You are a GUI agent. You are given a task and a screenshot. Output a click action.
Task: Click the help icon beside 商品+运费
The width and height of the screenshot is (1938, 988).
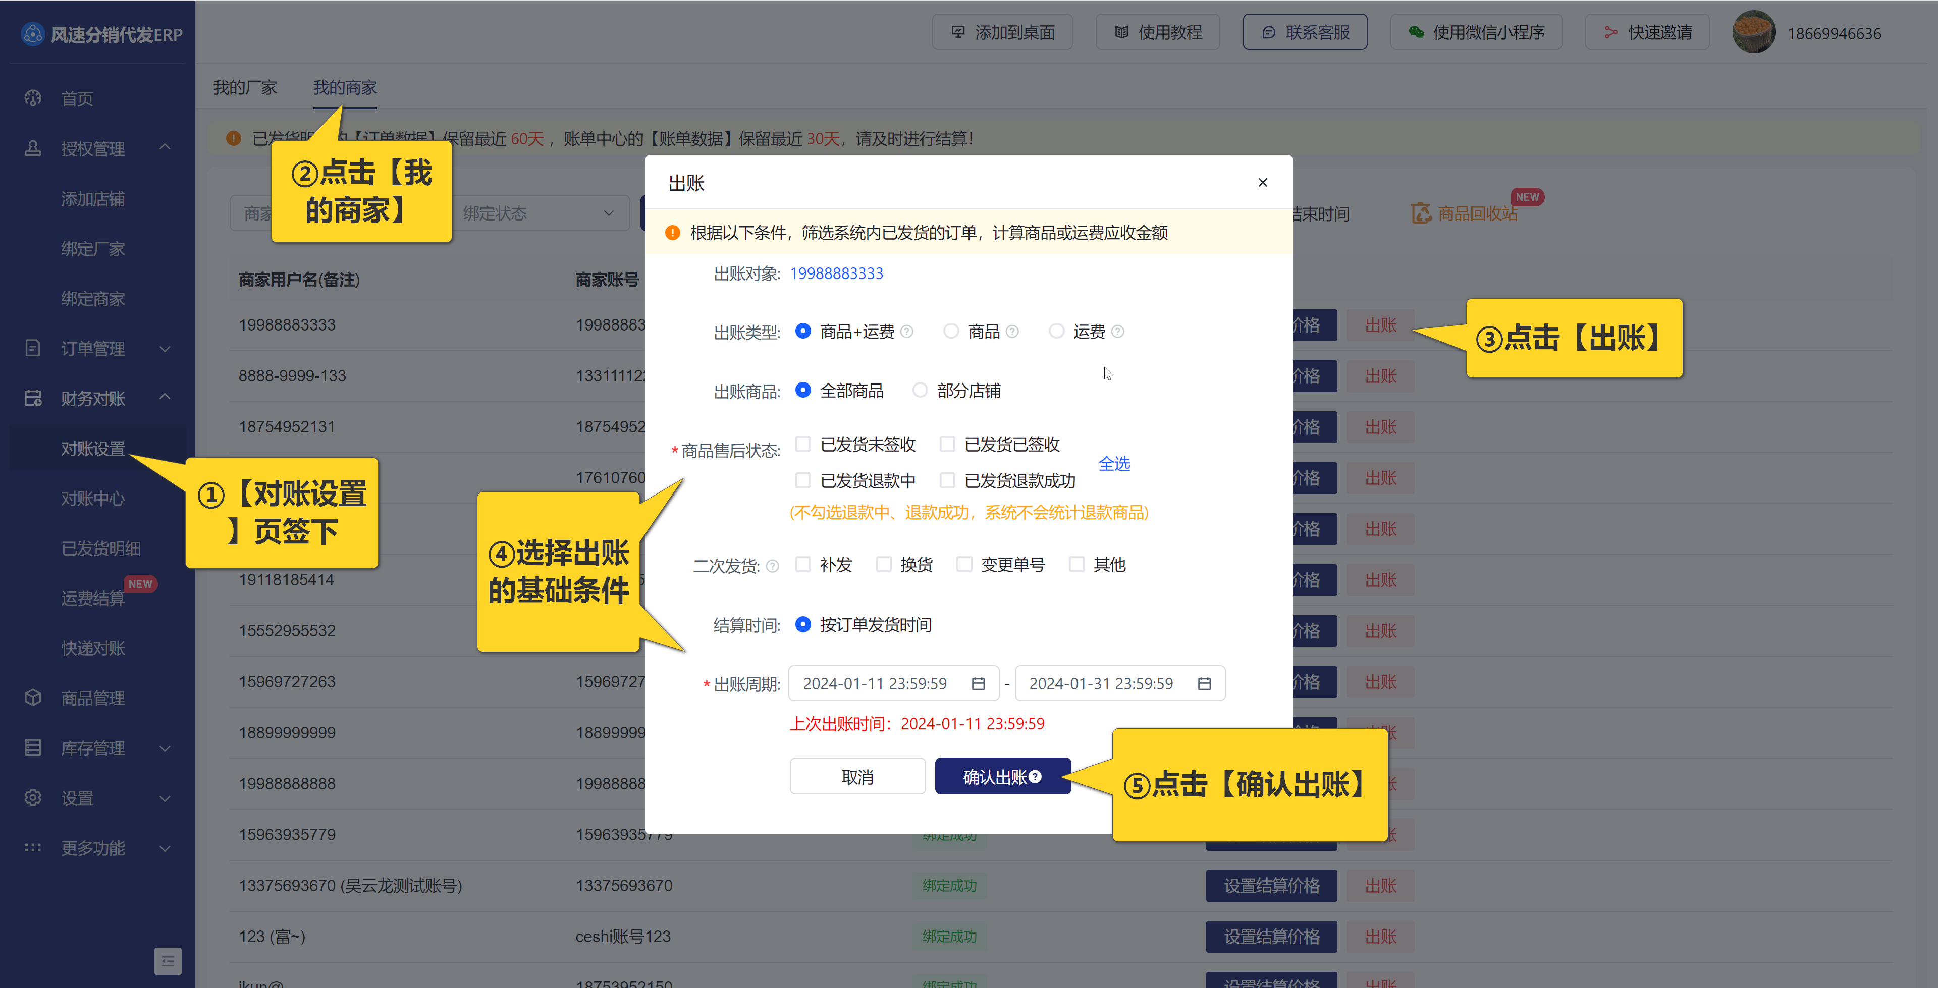coord(907,332)
